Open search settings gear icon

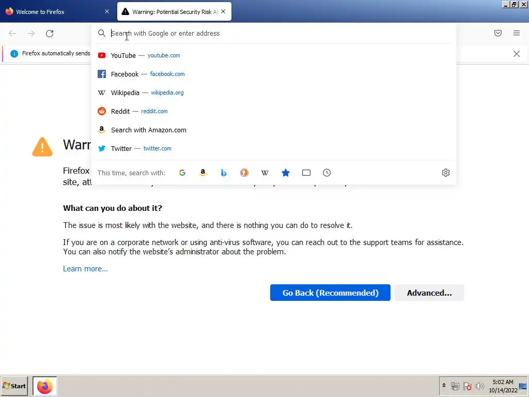[x=446, y=173]
